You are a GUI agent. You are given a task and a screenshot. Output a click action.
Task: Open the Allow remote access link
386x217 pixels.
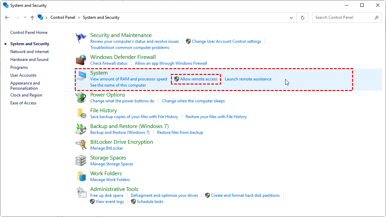(199, 79)
